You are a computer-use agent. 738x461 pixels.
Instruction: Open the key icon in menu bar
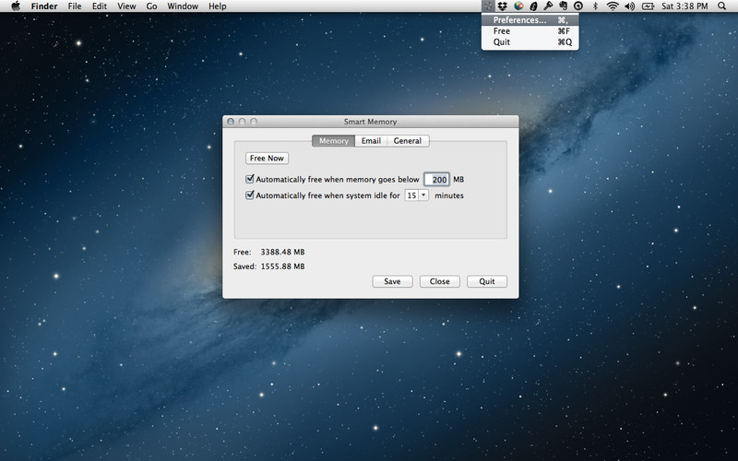pos(548,6)
